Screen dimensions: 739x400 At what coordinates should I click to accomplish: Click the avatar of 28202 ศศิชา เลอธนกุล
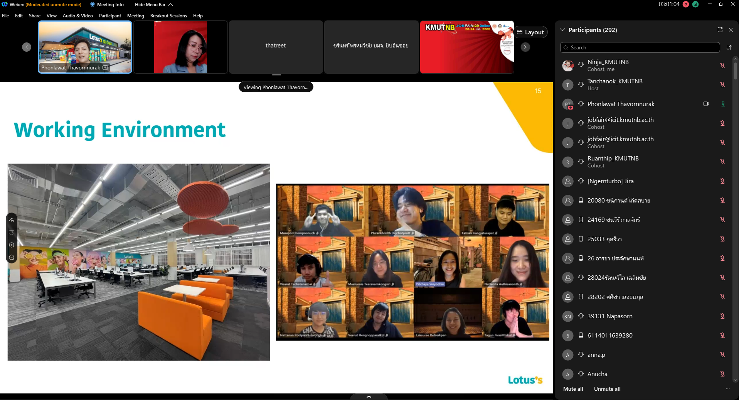568,297
